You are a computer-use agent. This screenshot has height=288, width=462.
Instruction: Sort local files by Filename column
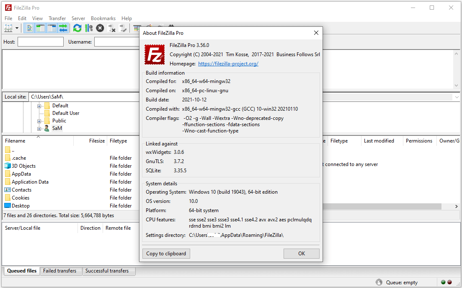(x=38, y=141)
